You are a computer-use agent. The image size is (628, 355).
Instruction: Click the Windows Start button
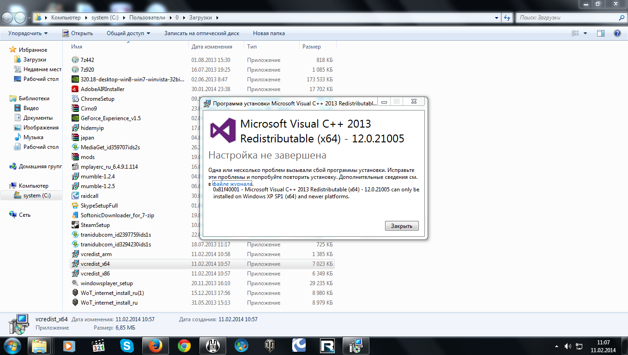12,345
